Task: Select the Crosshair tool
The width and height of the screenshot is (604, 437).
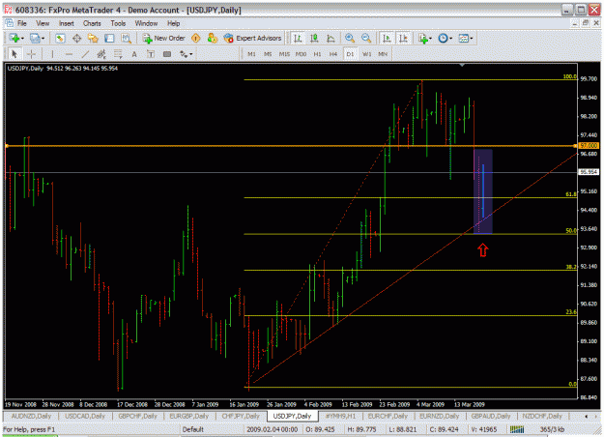Action: click(x=31, y=54)
